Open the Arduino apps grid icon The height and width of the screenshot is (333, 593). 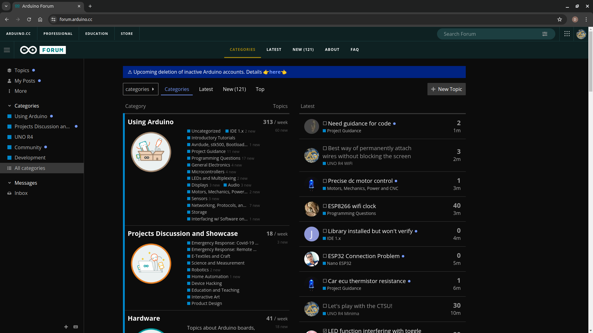pyautogui.click(x=567, y=34)
